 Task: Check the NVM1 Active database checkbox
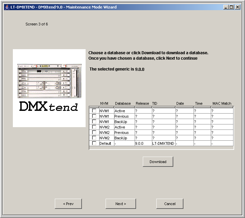tap(94, 111)
